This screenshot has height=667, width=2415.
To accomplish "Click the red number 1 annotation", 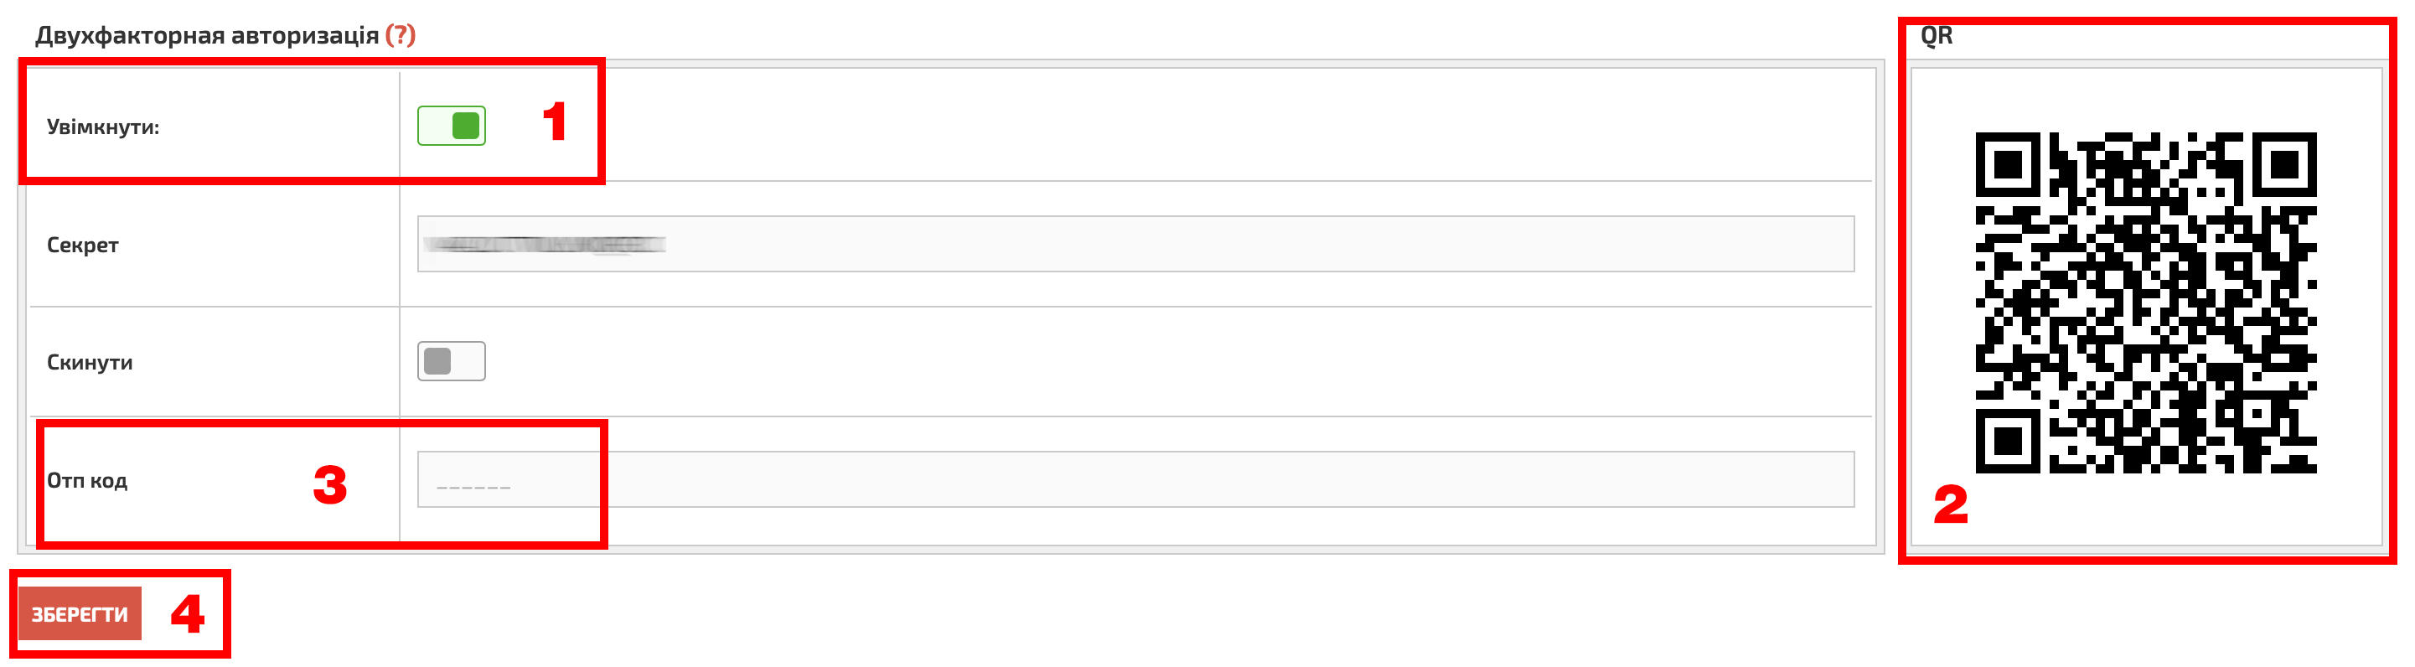I will click(555, 122).
